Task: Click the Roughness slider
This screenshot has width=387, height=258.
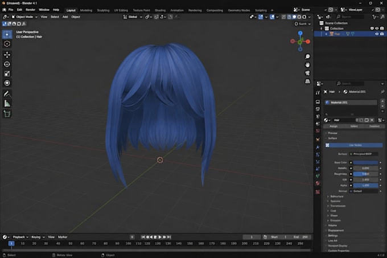Action: (x=365, y=174)
